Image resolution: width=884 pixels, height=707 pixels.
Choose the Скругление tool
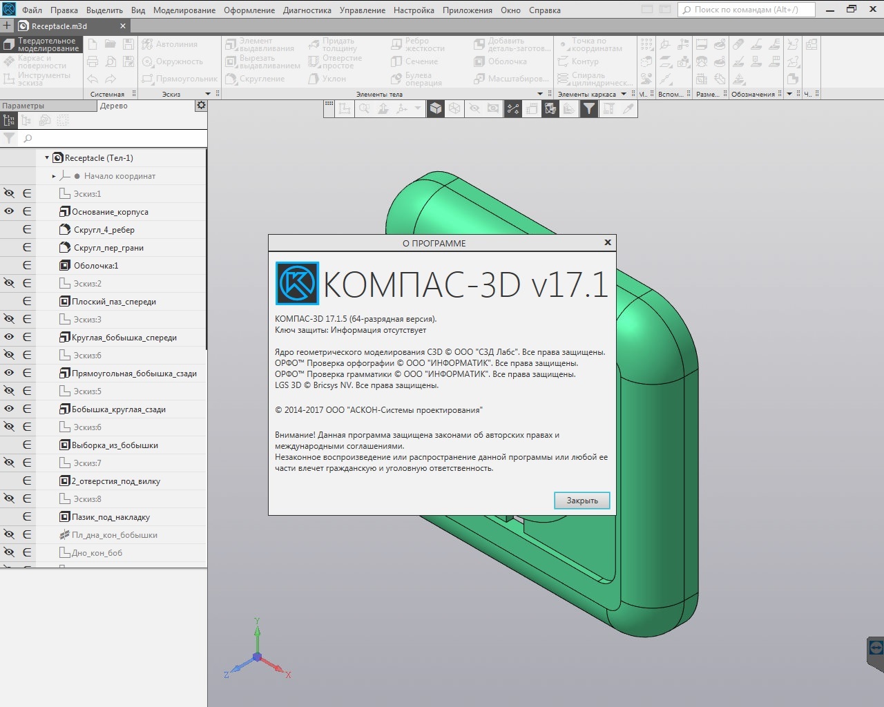(255, 79)
